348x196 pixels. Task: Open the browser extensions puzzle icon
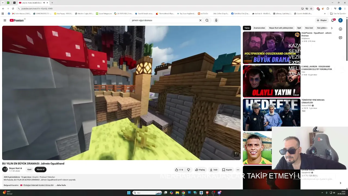[x=328, y=9]
